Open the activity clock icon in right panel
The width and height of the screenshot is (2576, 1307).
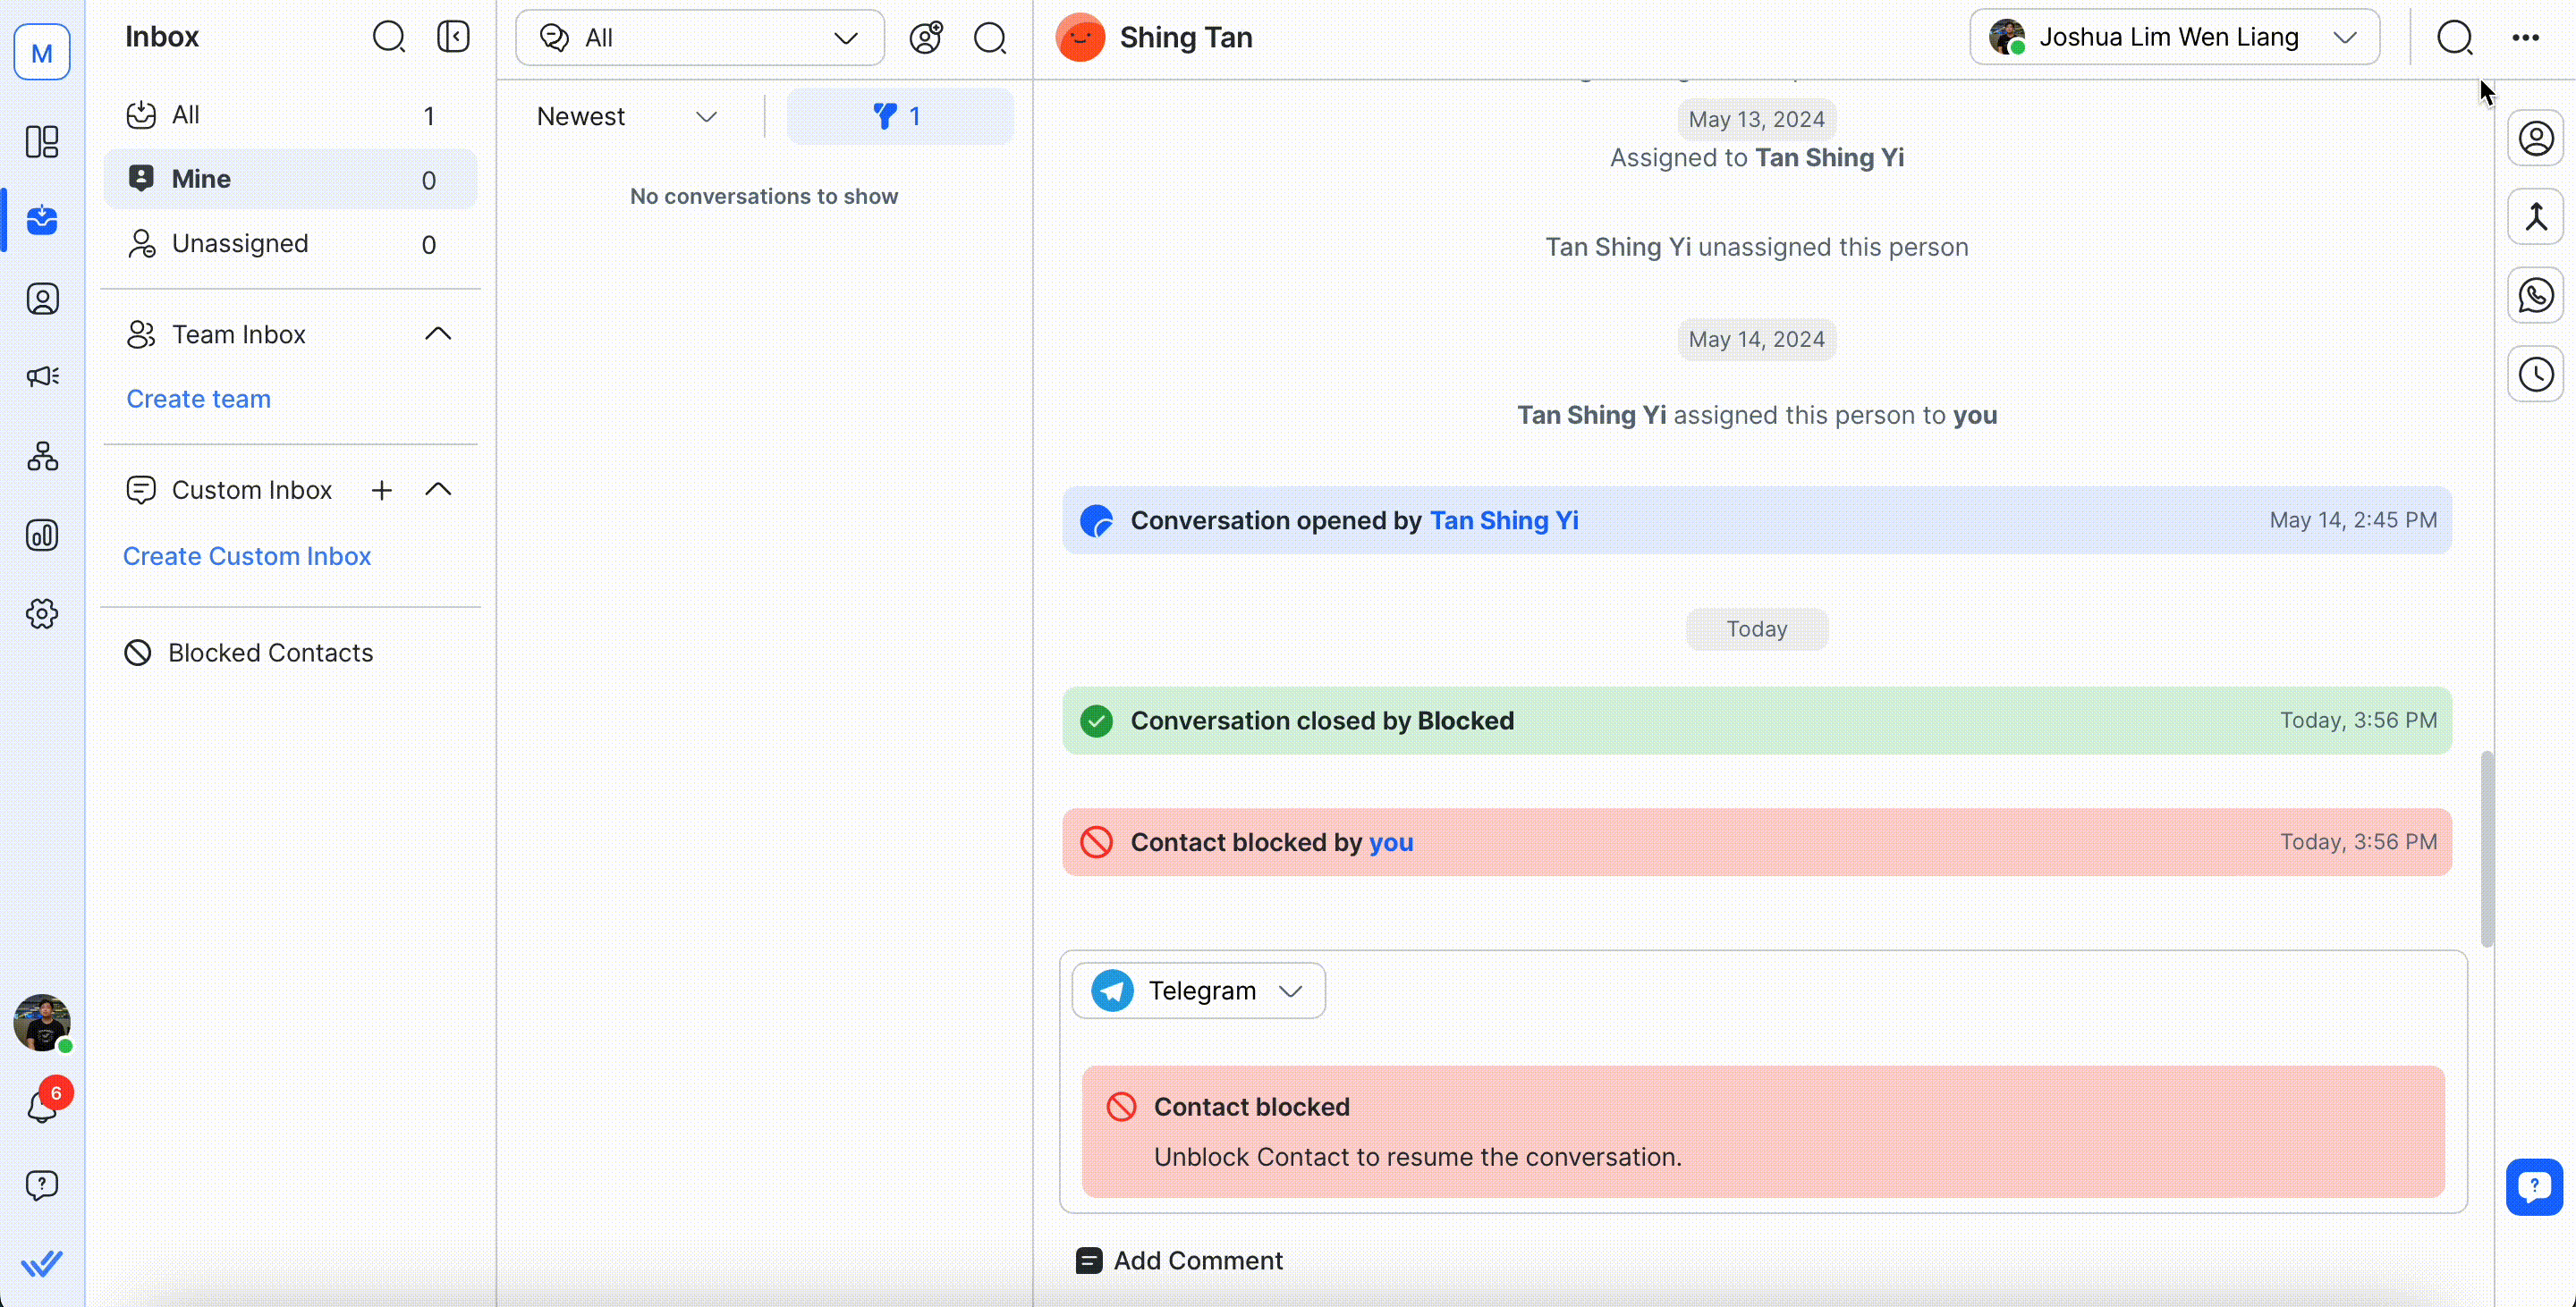(2535, 375)
